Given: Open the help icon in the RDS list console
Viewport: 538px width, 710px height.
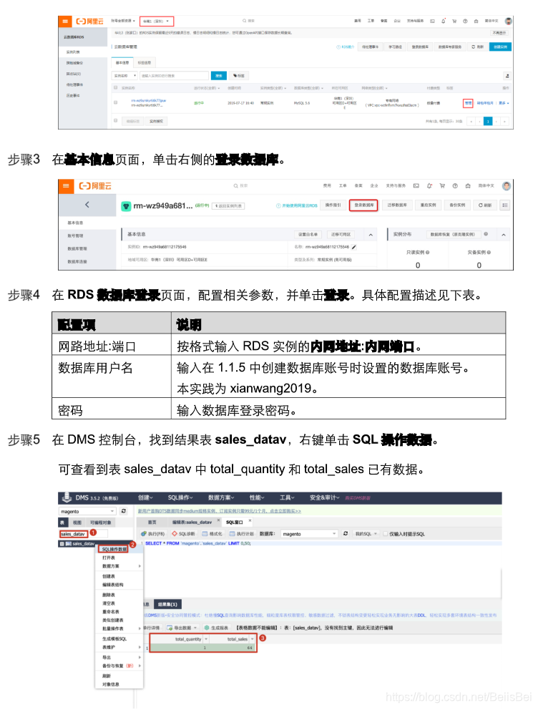Looking at the screenshot, I should [x=465, y=21].
